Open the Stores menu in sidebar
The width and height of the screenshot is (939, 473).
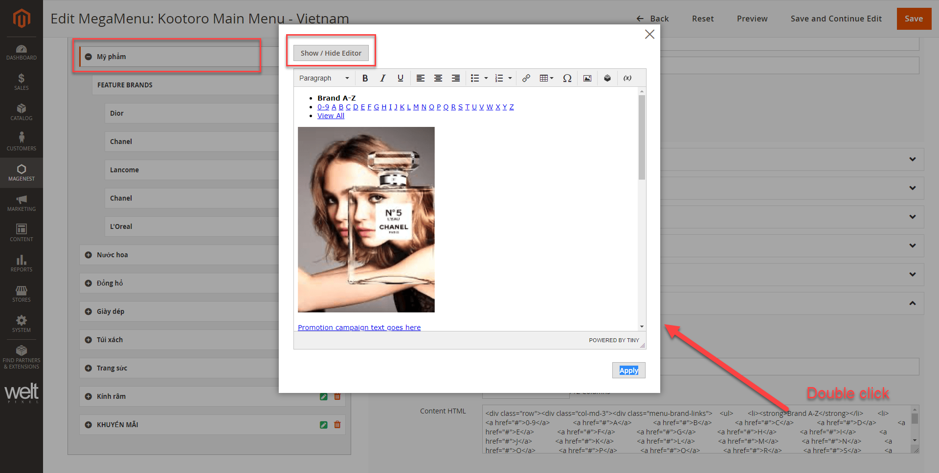22,294
